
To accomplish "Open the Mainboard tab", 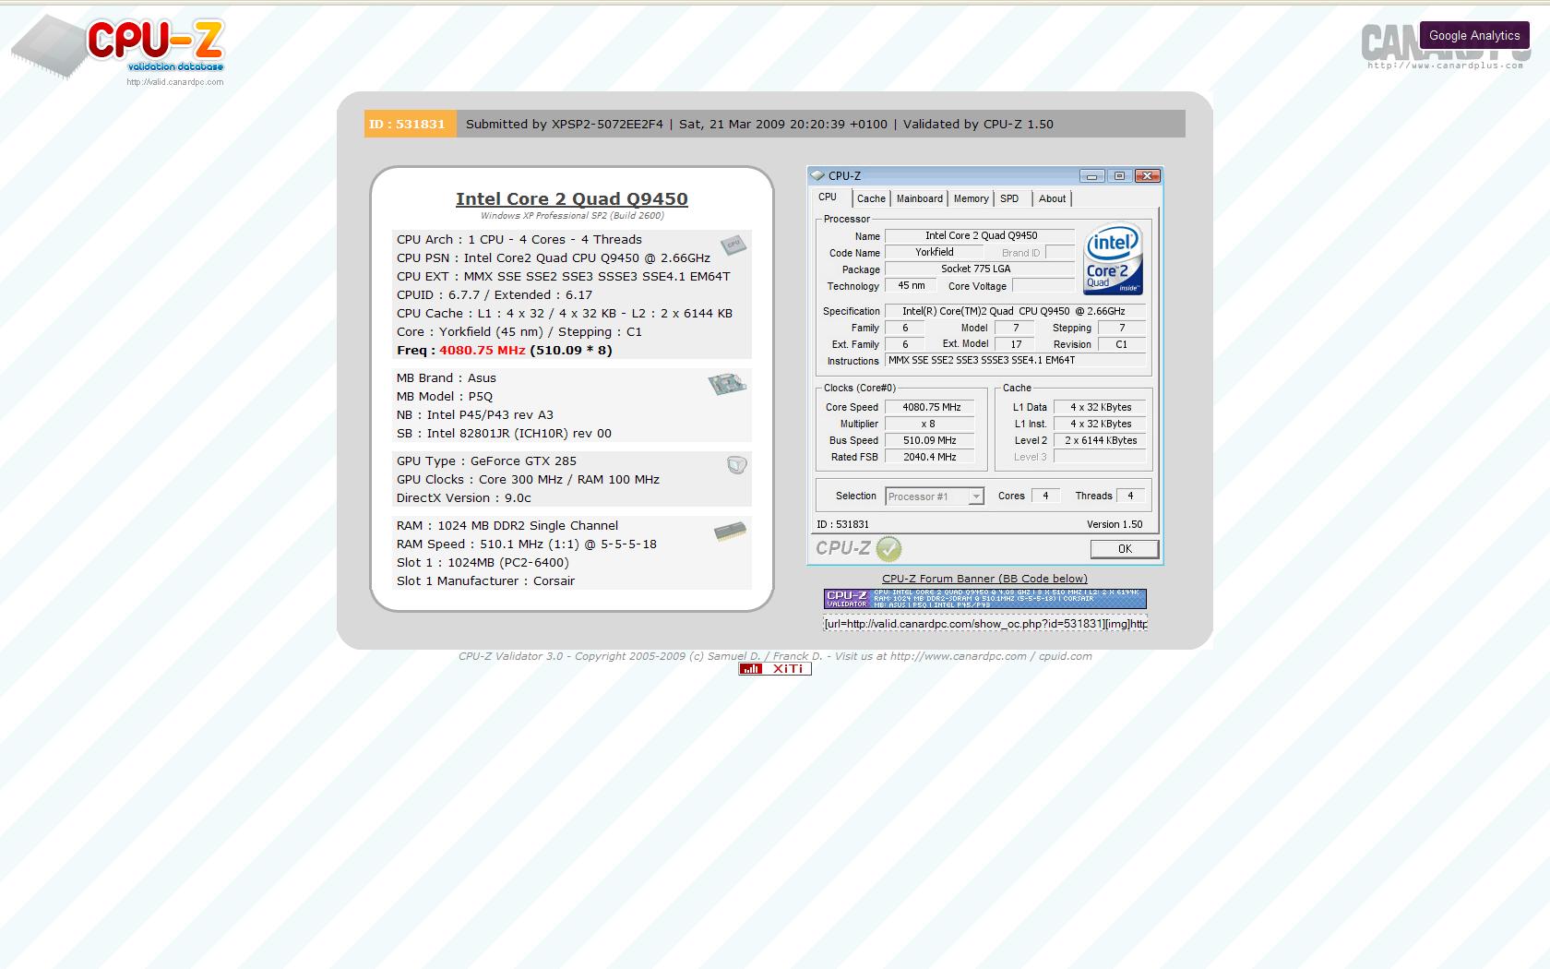I will click(x=920, y=198).
